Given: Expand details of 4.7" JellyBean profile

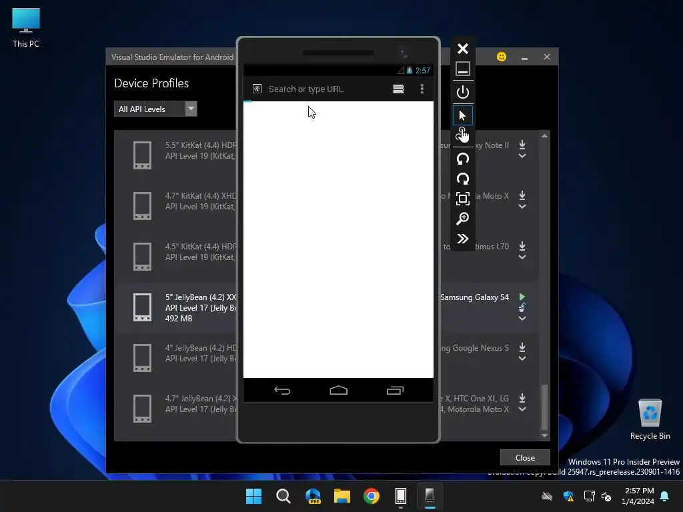Looking at the screenshot, I should 522,409.
